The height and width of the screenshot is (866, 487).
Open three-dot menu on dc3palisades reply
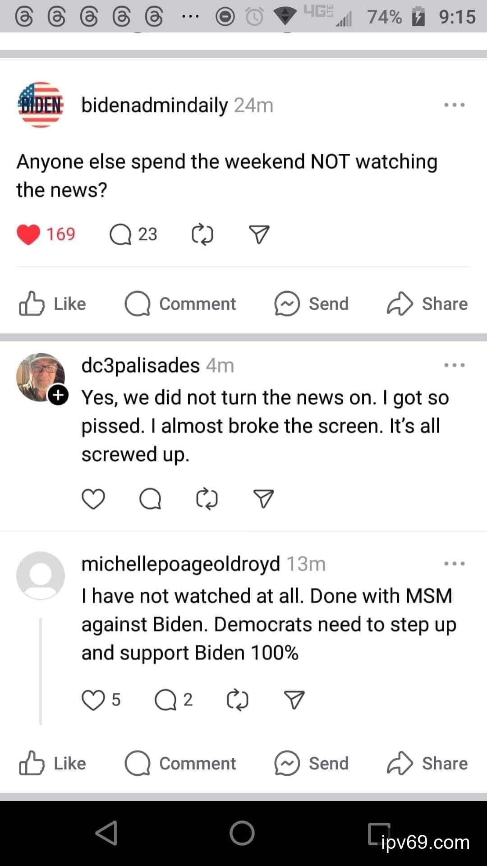pyautogui.click(x=454, y=365)
